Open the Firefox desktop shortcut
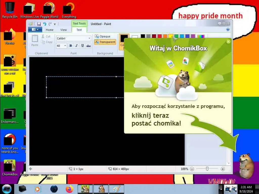The width and height of the screenshot is (259, 194). pos(10,36)
